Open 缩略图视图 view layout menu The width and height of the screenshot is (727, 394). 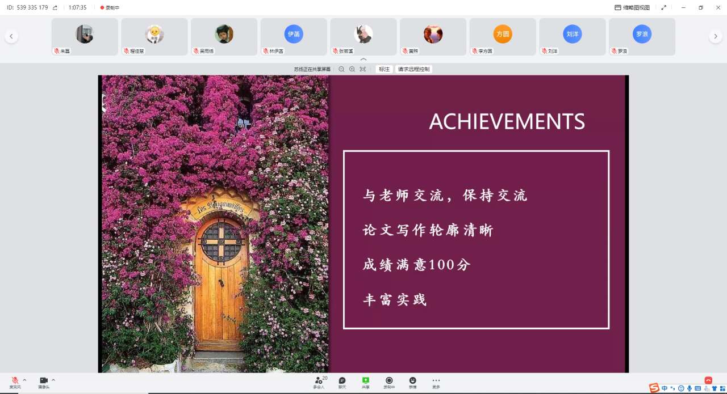[x=632, y=7]
